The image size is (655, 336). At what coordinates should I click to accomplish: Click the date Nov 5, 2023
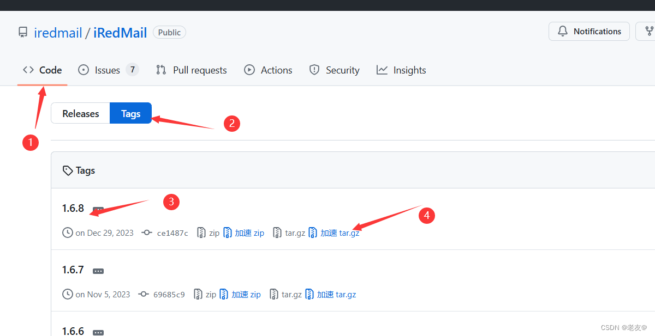(109, 294)
